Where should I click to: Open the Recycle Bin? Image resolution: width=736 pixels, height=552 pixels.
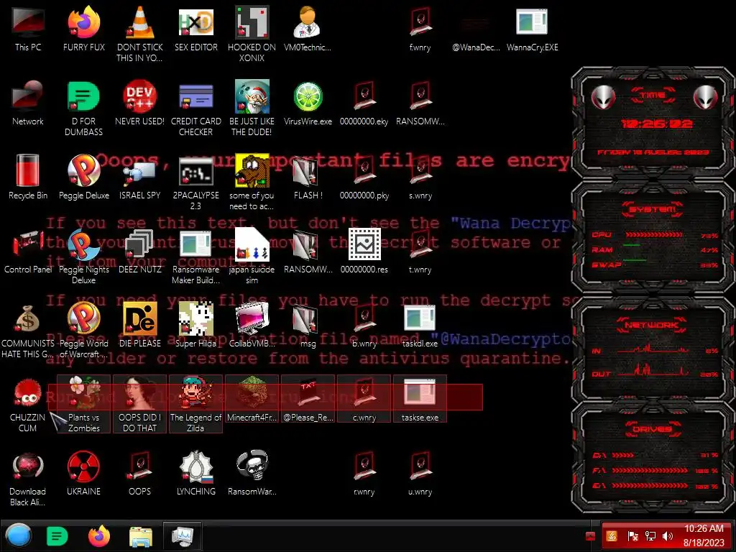28,177
